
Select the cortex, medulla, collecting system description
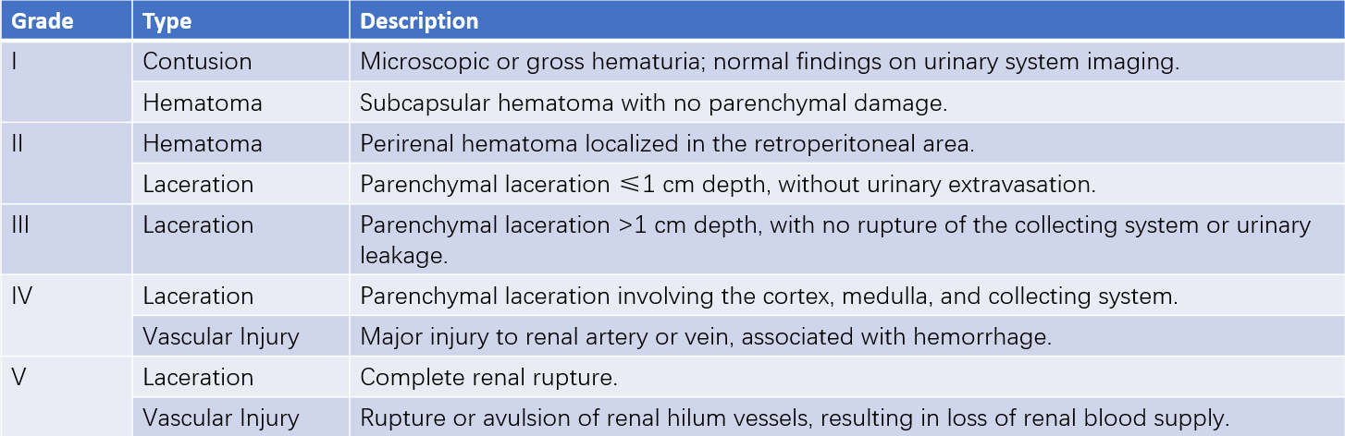click(x=769, y=296)
